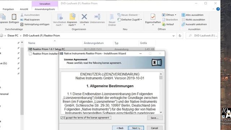Click Auswahl umkehren in the ribbon
The width and height of the screenshot is (231, 130).
(194, 24)
